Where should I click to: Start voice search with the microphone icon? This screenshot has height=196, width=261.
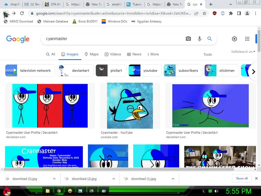coord(199,39)
